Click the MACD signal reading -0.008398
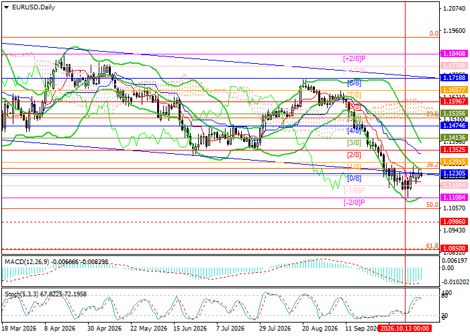Screen dimensions: 470x336 pos(94,262)
